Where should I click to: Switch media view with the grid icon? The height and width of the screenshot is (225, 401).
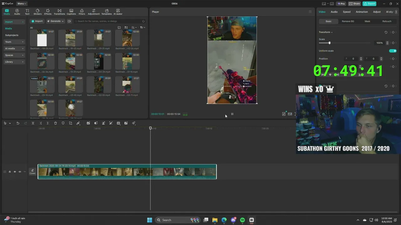[126, 27]
